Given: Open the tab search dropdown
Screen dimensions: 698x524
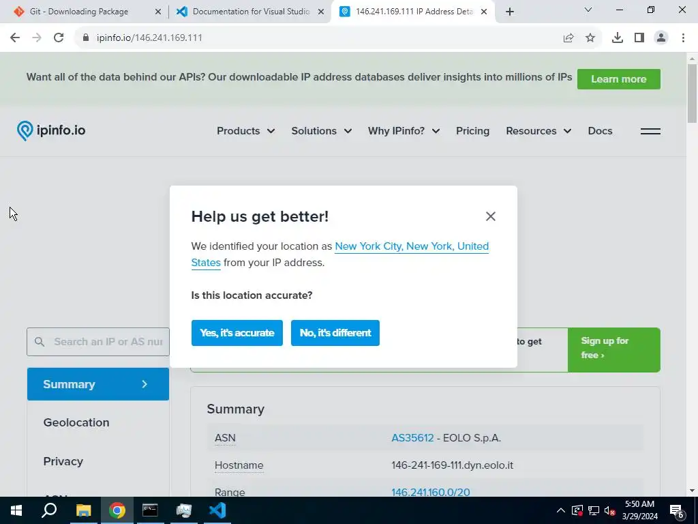Looking at the screenshot, I should click(588, 10).
